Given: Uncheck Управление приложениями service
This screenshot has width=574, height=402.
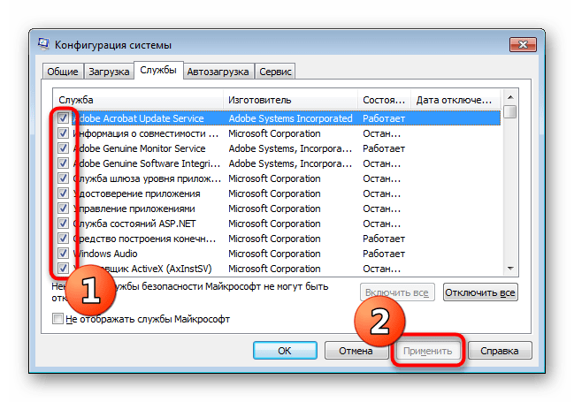Looking at the screenshot, I should point(63,209).
